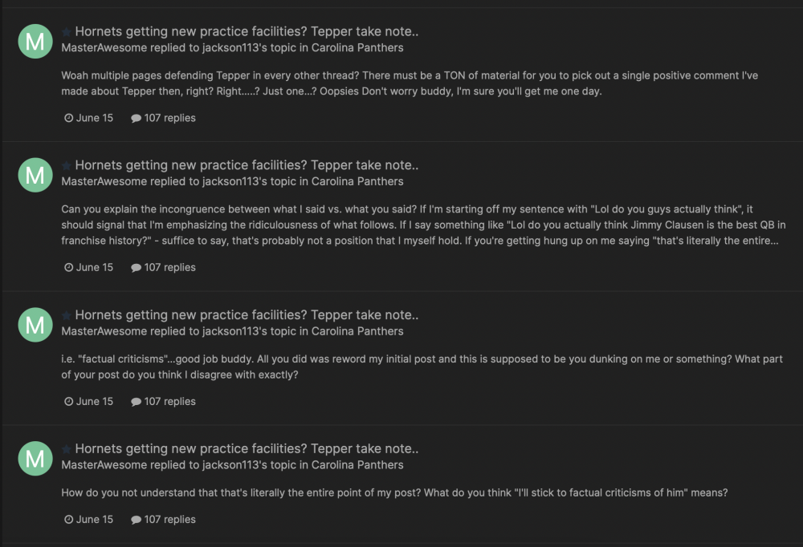
Task: Click the truncated post text starting "Can you explain the incongruence"
Action: tap(418, 225)
